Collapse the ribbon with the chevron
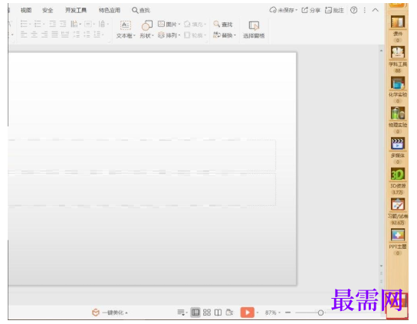The height and width of the screenshot is (324, 417). (x=376, y=10)
